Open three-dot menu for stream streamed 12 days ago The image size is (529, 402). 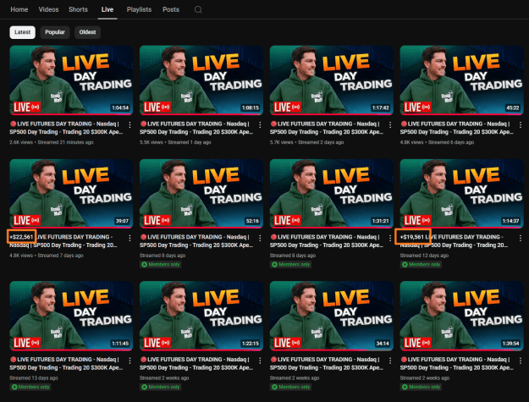point(521,238)
